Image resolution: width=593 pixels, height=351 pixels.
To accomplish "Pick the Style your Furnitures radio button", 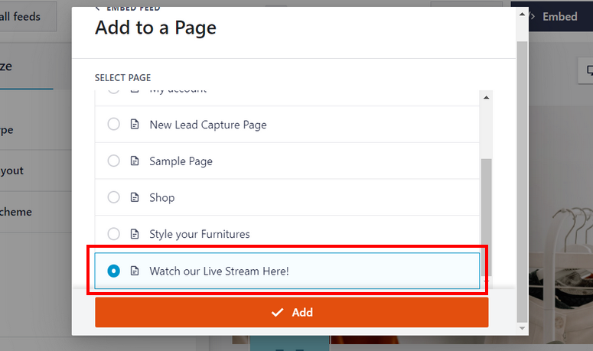I will coord(114,234).
